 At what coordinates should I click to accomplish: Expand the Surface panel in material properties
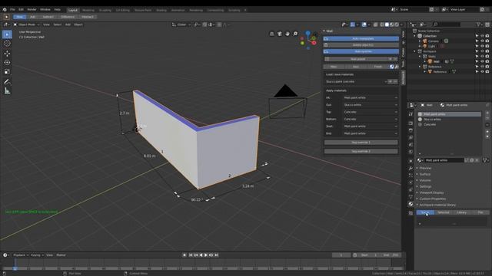point(425,174)
